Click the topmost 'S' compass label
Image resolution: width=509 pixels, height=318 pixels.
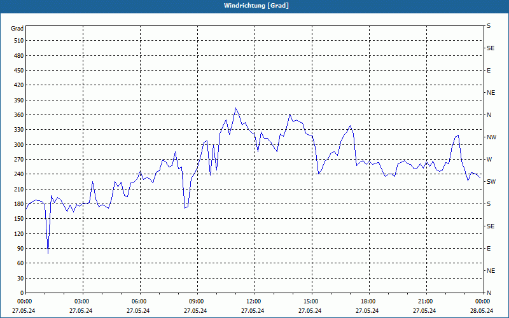[489, 26]
